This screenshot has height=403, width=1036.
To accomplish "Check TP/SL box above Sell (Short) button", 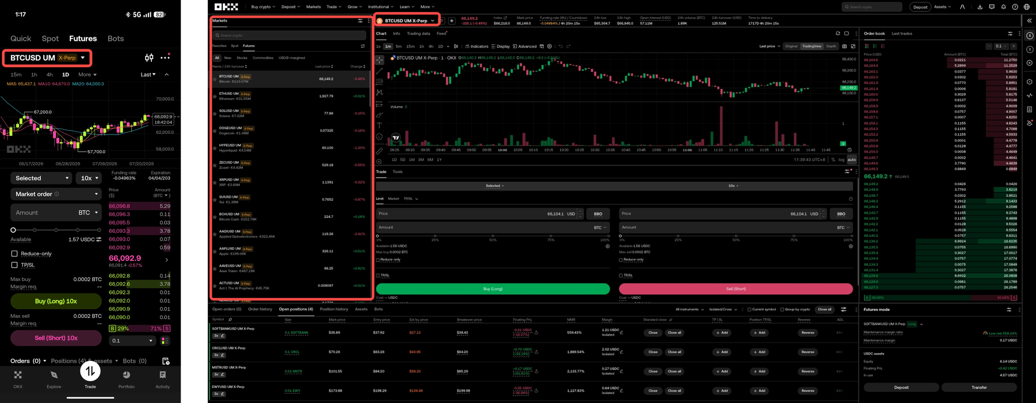I will (620, 275).
